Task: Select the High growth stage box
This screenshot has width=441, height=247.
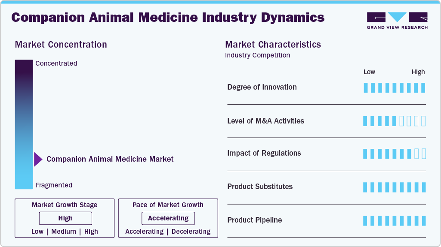Action: (x=65, y=218)
